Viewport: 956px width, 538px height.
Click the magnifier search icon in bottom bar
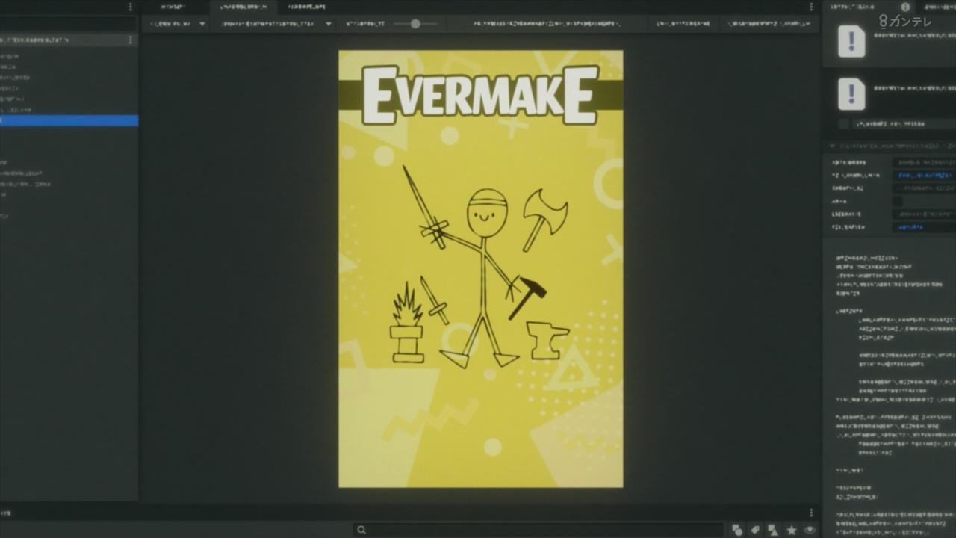361,530
